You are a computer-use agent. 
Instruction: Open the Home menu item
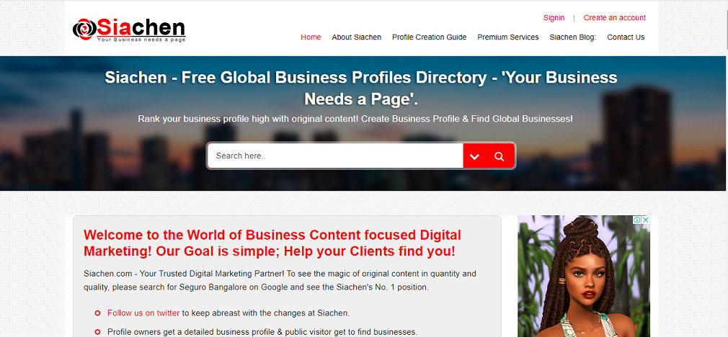311,37
